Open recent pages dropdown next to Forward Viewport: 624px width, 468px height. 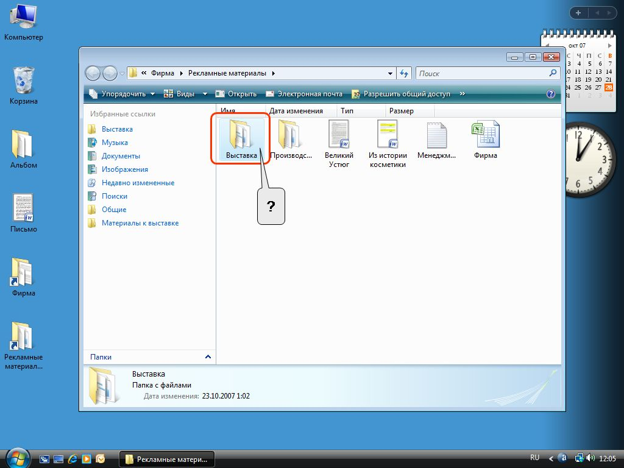(x=122, y=74)
